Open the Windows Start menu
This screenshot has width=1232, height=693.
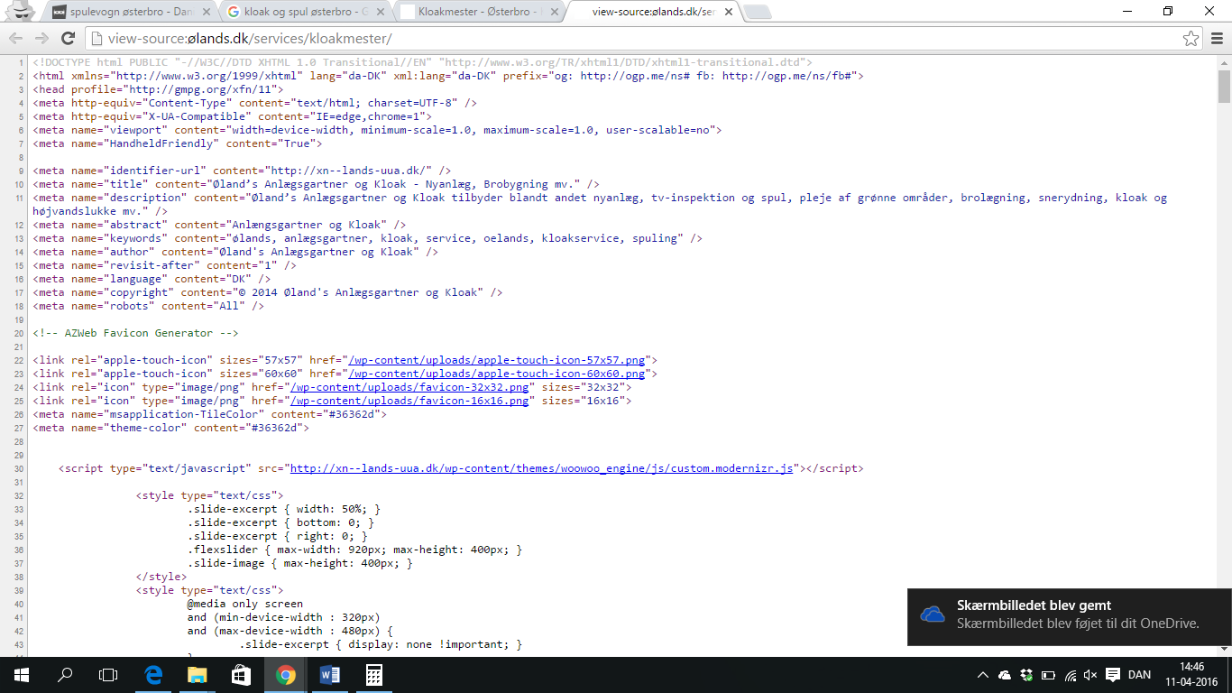pyautogui.click(x=22, y=675)
